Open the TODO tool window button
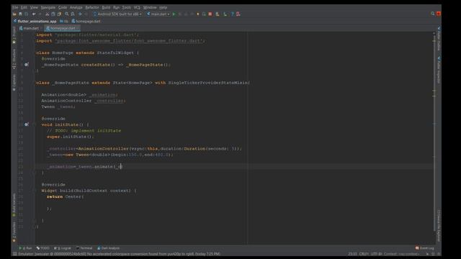The width and height of the screenshot is (461, 259). (x=43, y=248)
